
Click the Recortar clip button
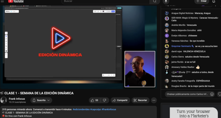point(140,100)
